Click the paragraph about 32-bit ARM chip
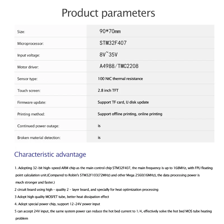Viewport: 224px width, 224px height. click(x=114, y=175)
